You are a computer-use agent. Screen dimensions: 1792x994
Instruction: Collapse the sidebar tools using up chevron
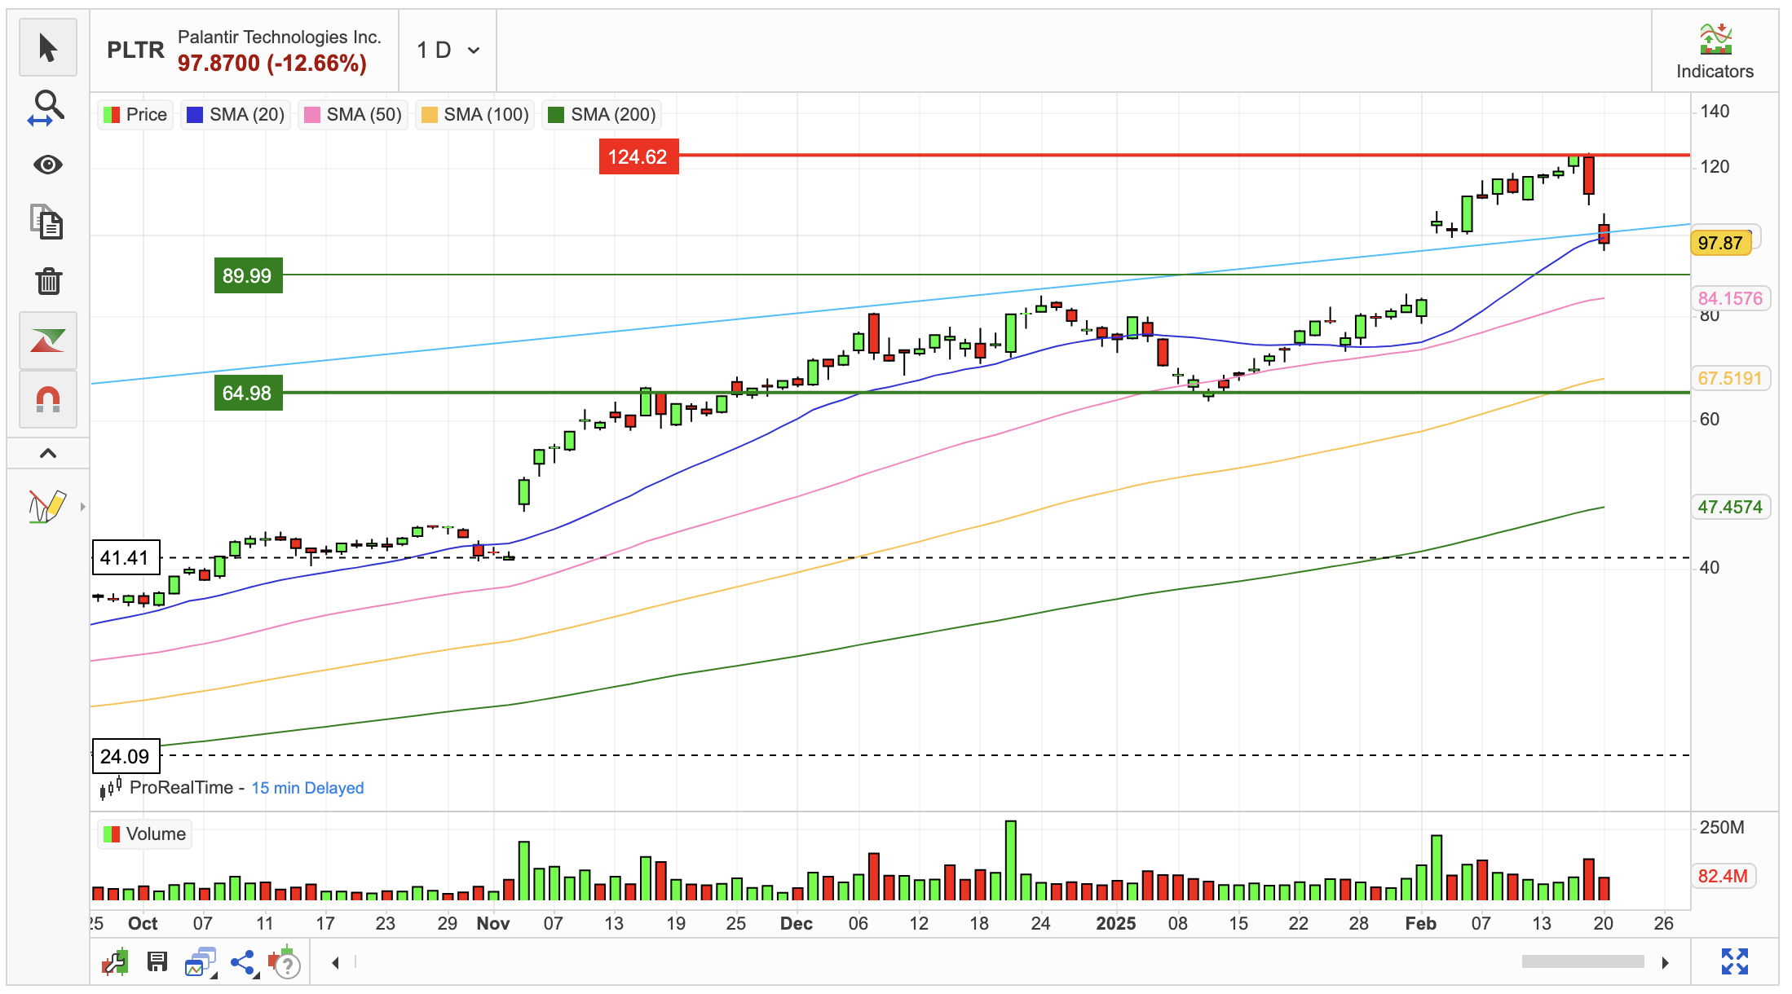tap(47, 454)
